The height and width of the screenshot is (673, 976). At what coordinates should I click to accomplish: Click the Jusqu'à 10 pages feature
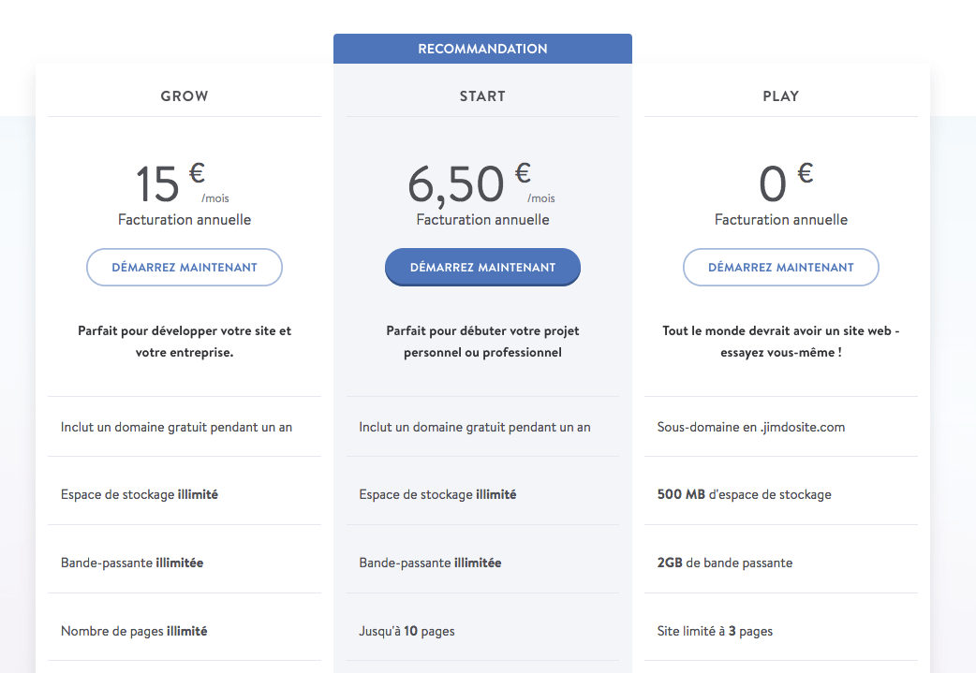click(407, 631)
